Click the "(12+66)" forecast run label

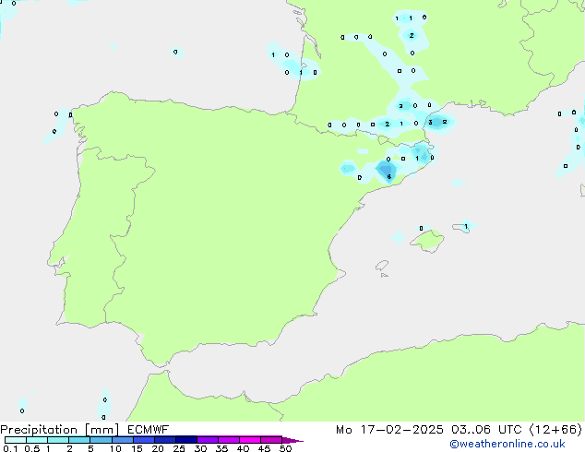tap(555, 429)
